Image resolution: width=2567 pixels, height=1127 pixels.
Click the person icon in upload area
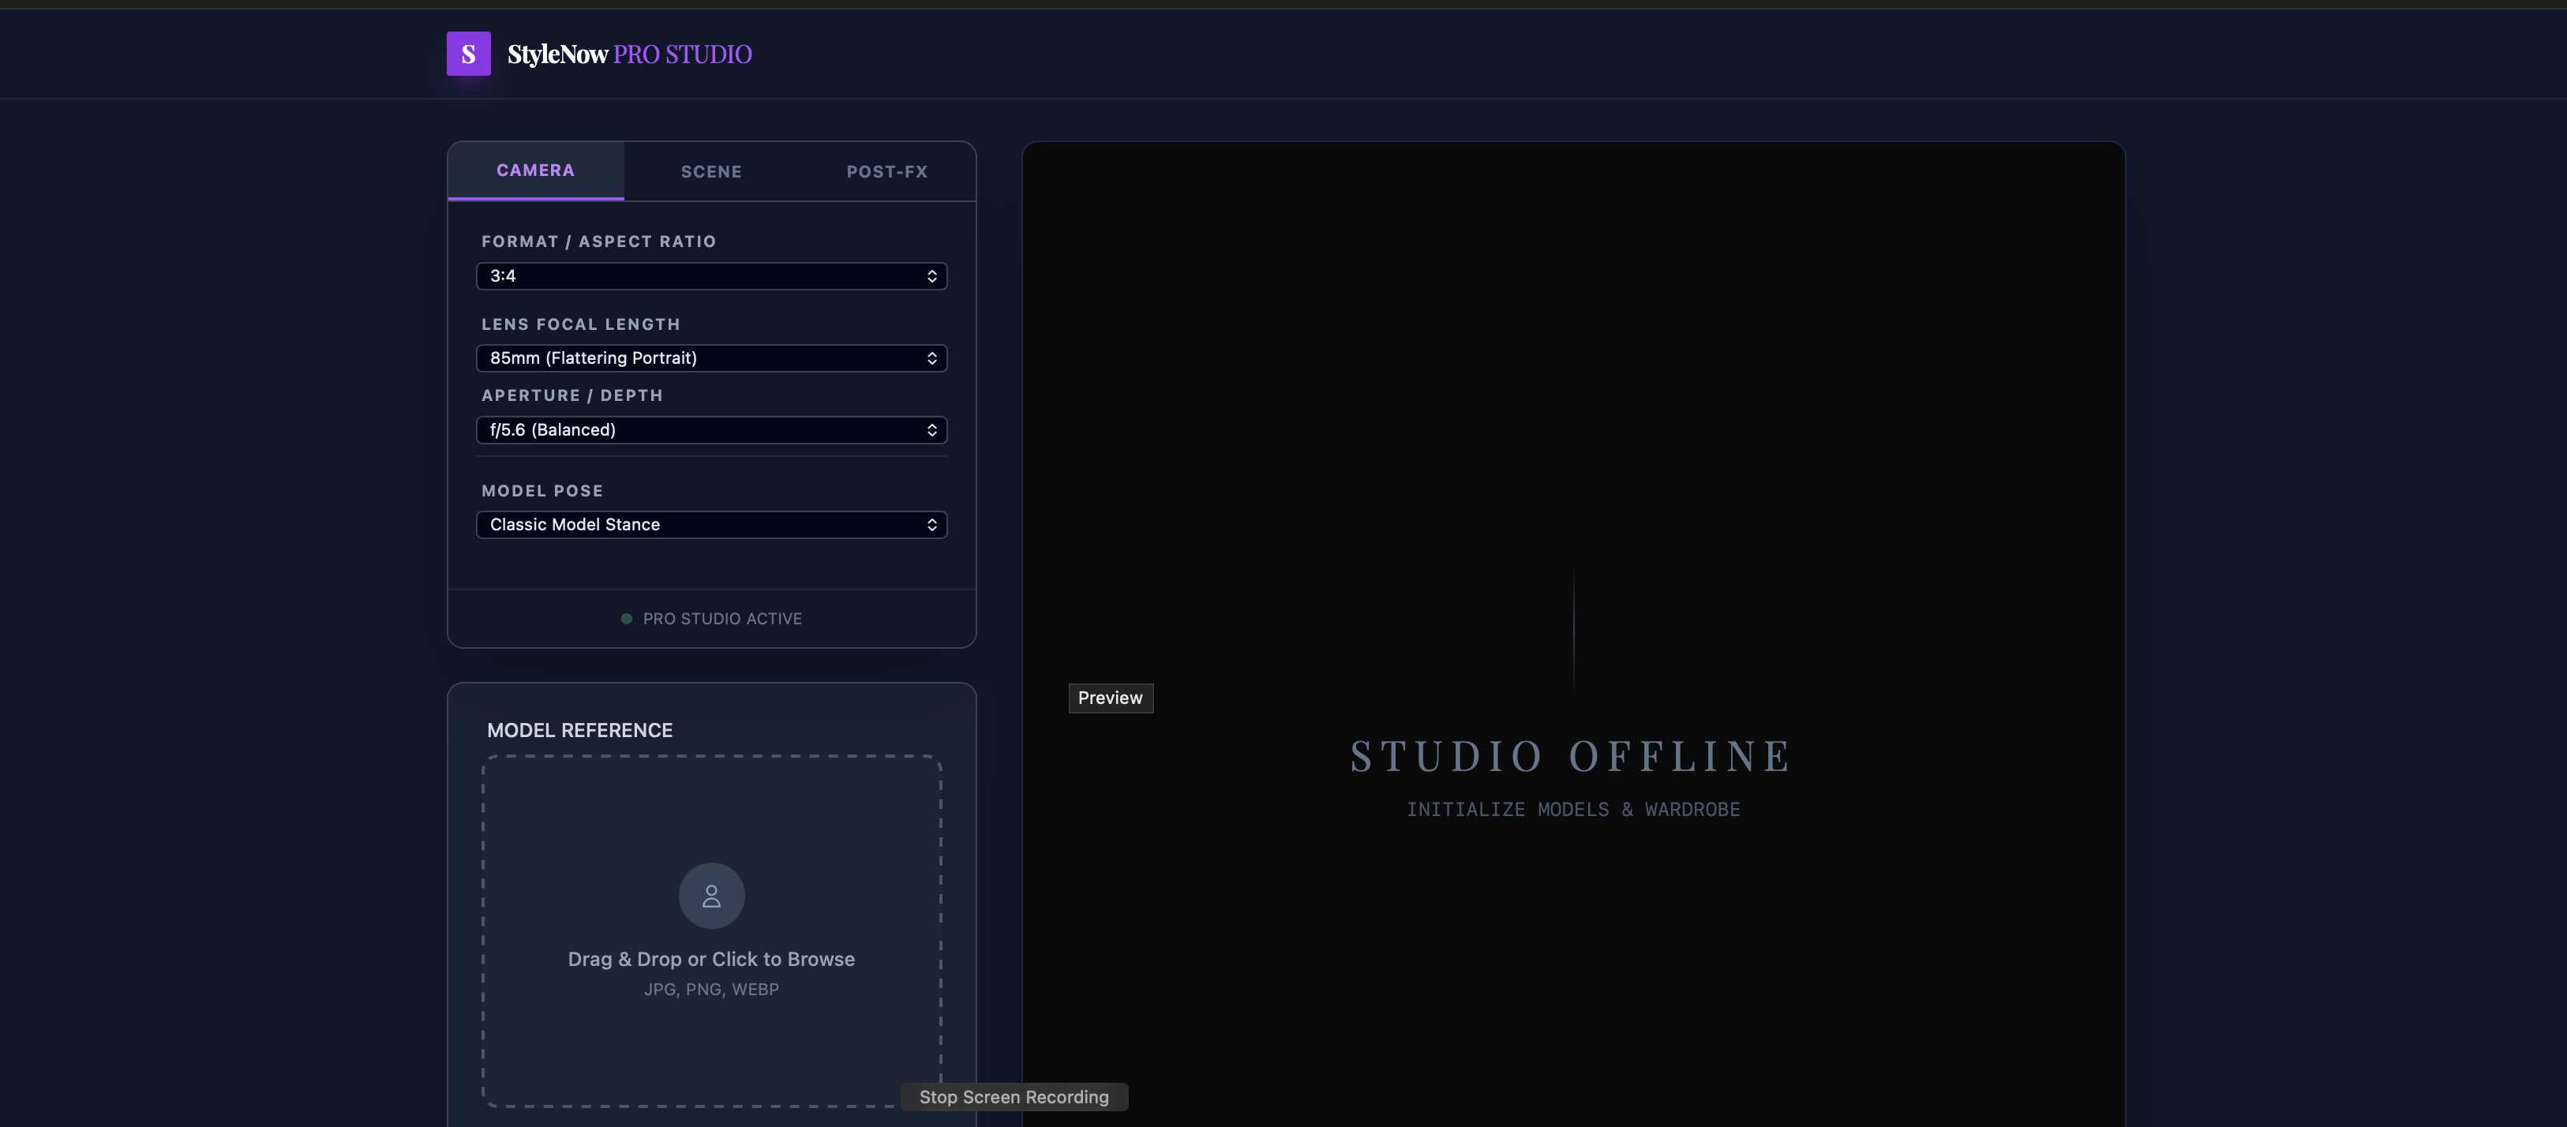pos(711,896)
